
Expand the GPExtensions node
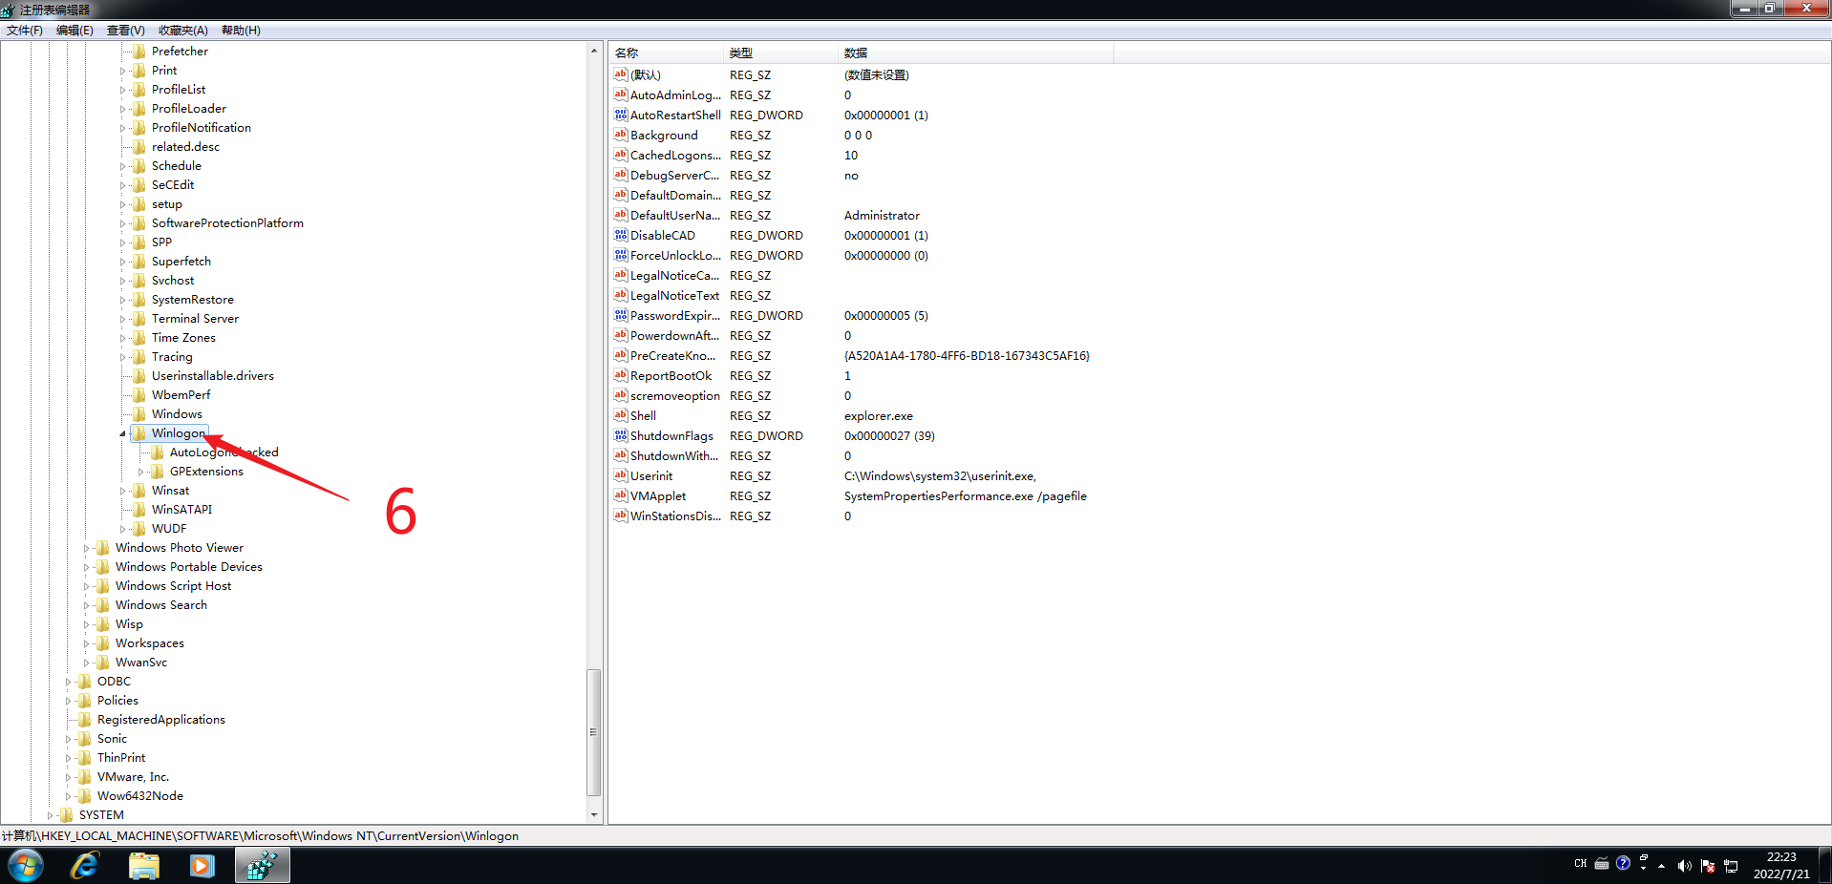141,472
